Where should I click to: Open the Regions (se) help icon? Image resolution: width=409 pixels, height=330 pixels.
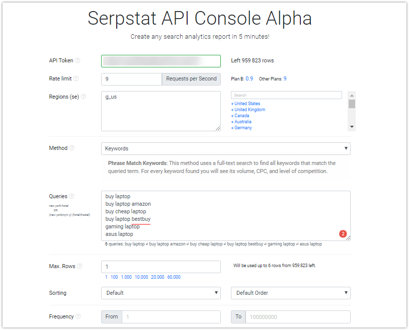[x=84, y=97]
